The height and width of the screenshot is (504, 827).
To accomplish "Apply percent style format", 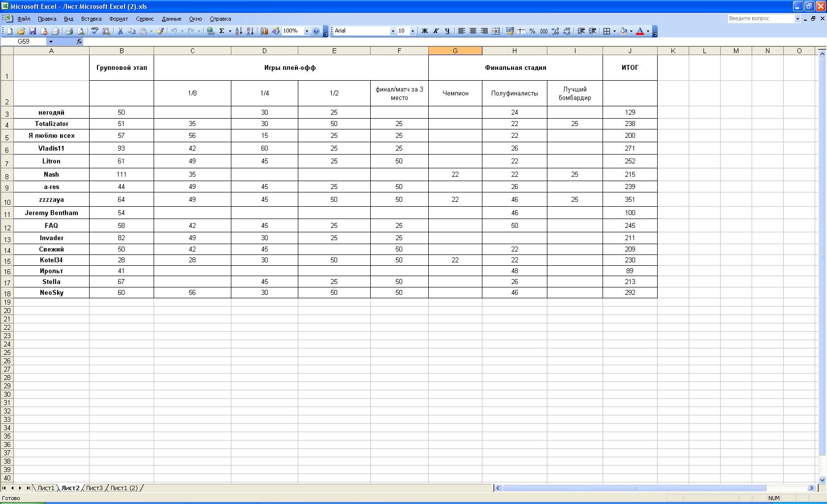I will pos(532,31).
